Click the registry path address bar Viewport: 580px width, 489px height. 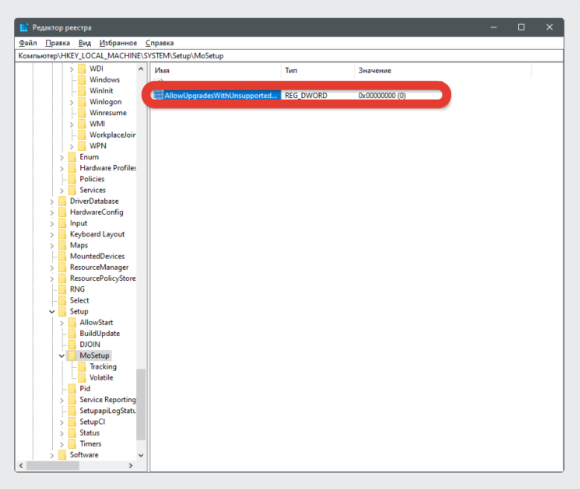pyautogui.click(x=290, y=56)
